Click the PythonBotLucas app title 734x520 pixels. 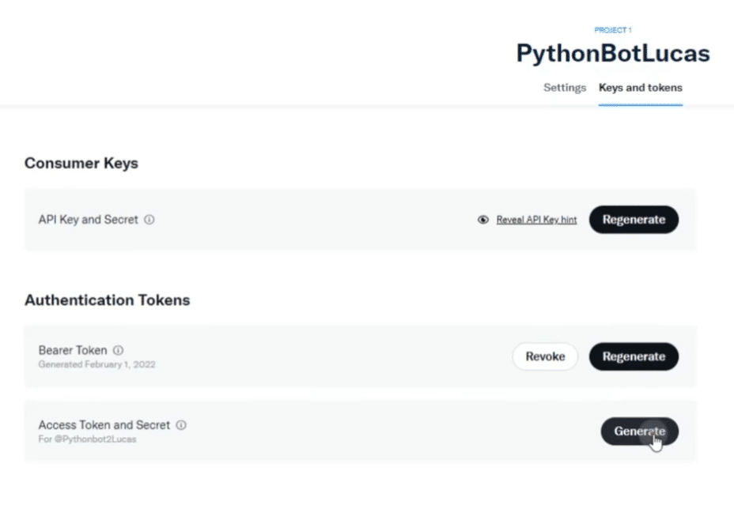pyautogui.click(x=613, y=53)
